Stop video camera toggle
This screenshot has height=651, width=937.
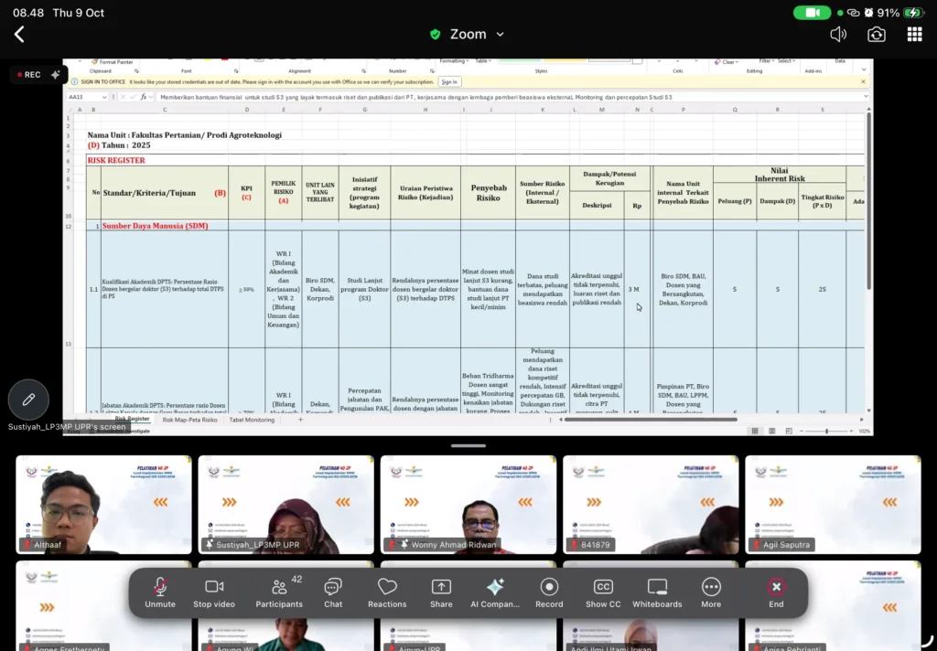214,592
